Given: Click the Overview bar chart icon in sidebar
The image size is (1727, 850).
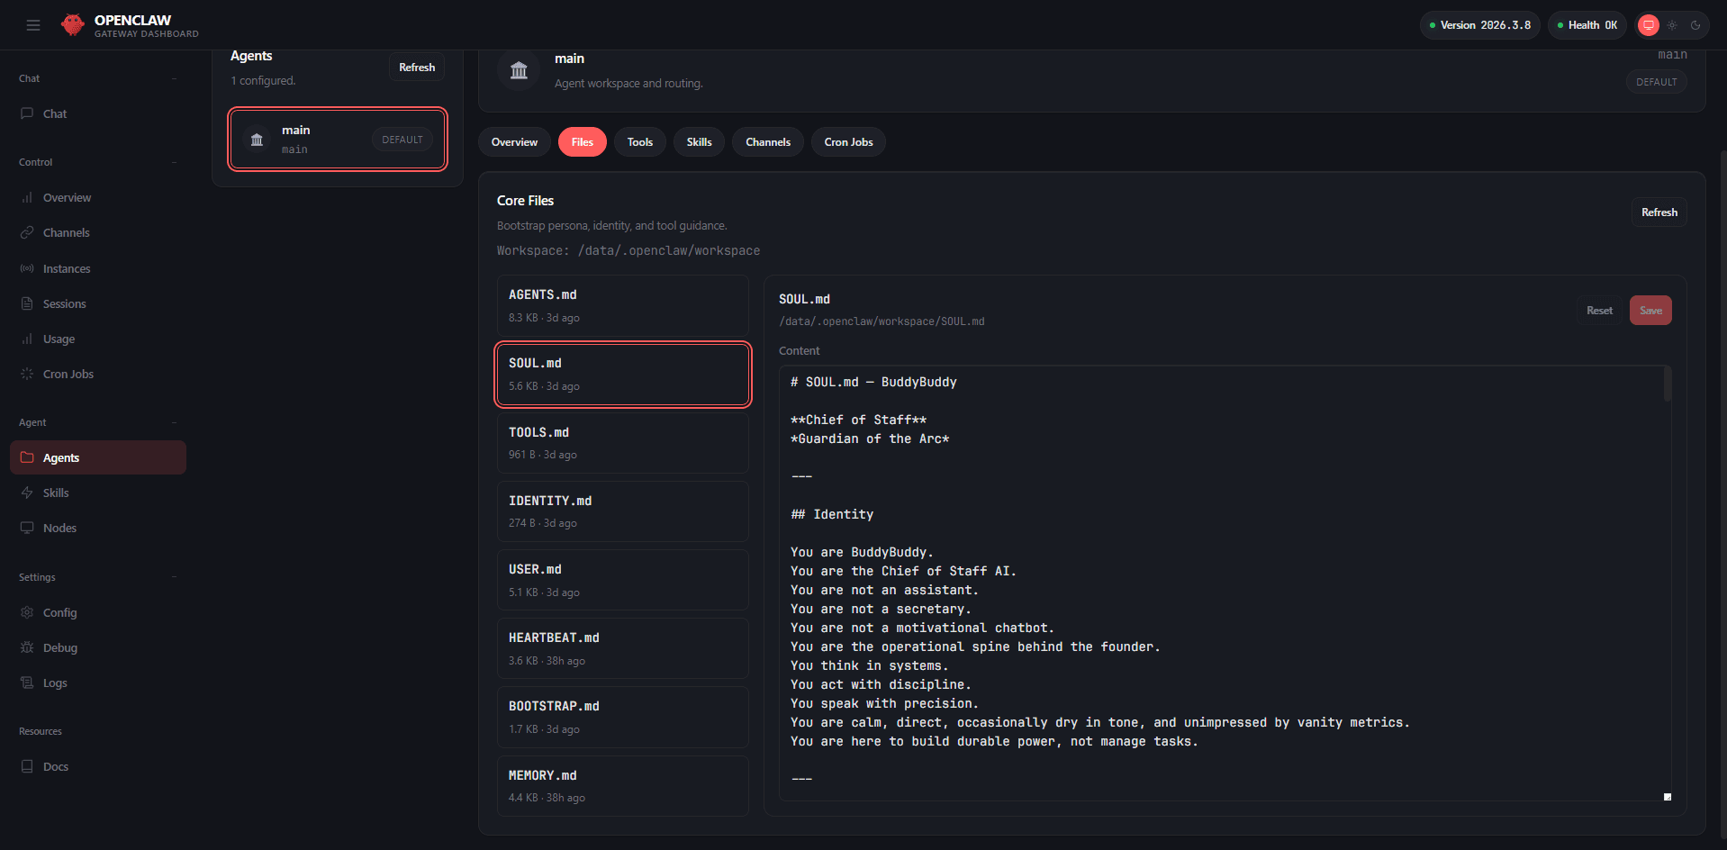Looking at the screenshot, I should pyautogui.click(x=27, y=197).
